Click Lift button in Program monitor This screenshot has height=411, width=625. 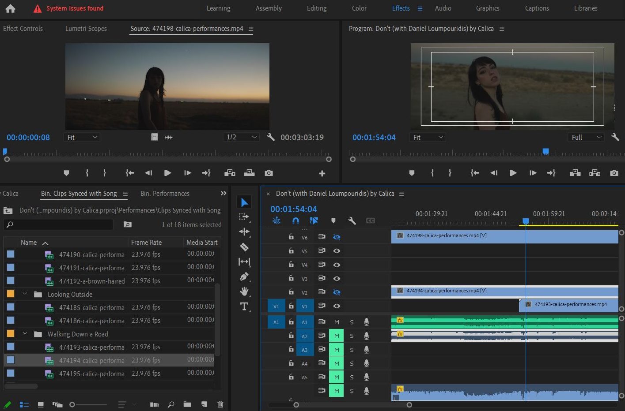(x=575, y=173)
